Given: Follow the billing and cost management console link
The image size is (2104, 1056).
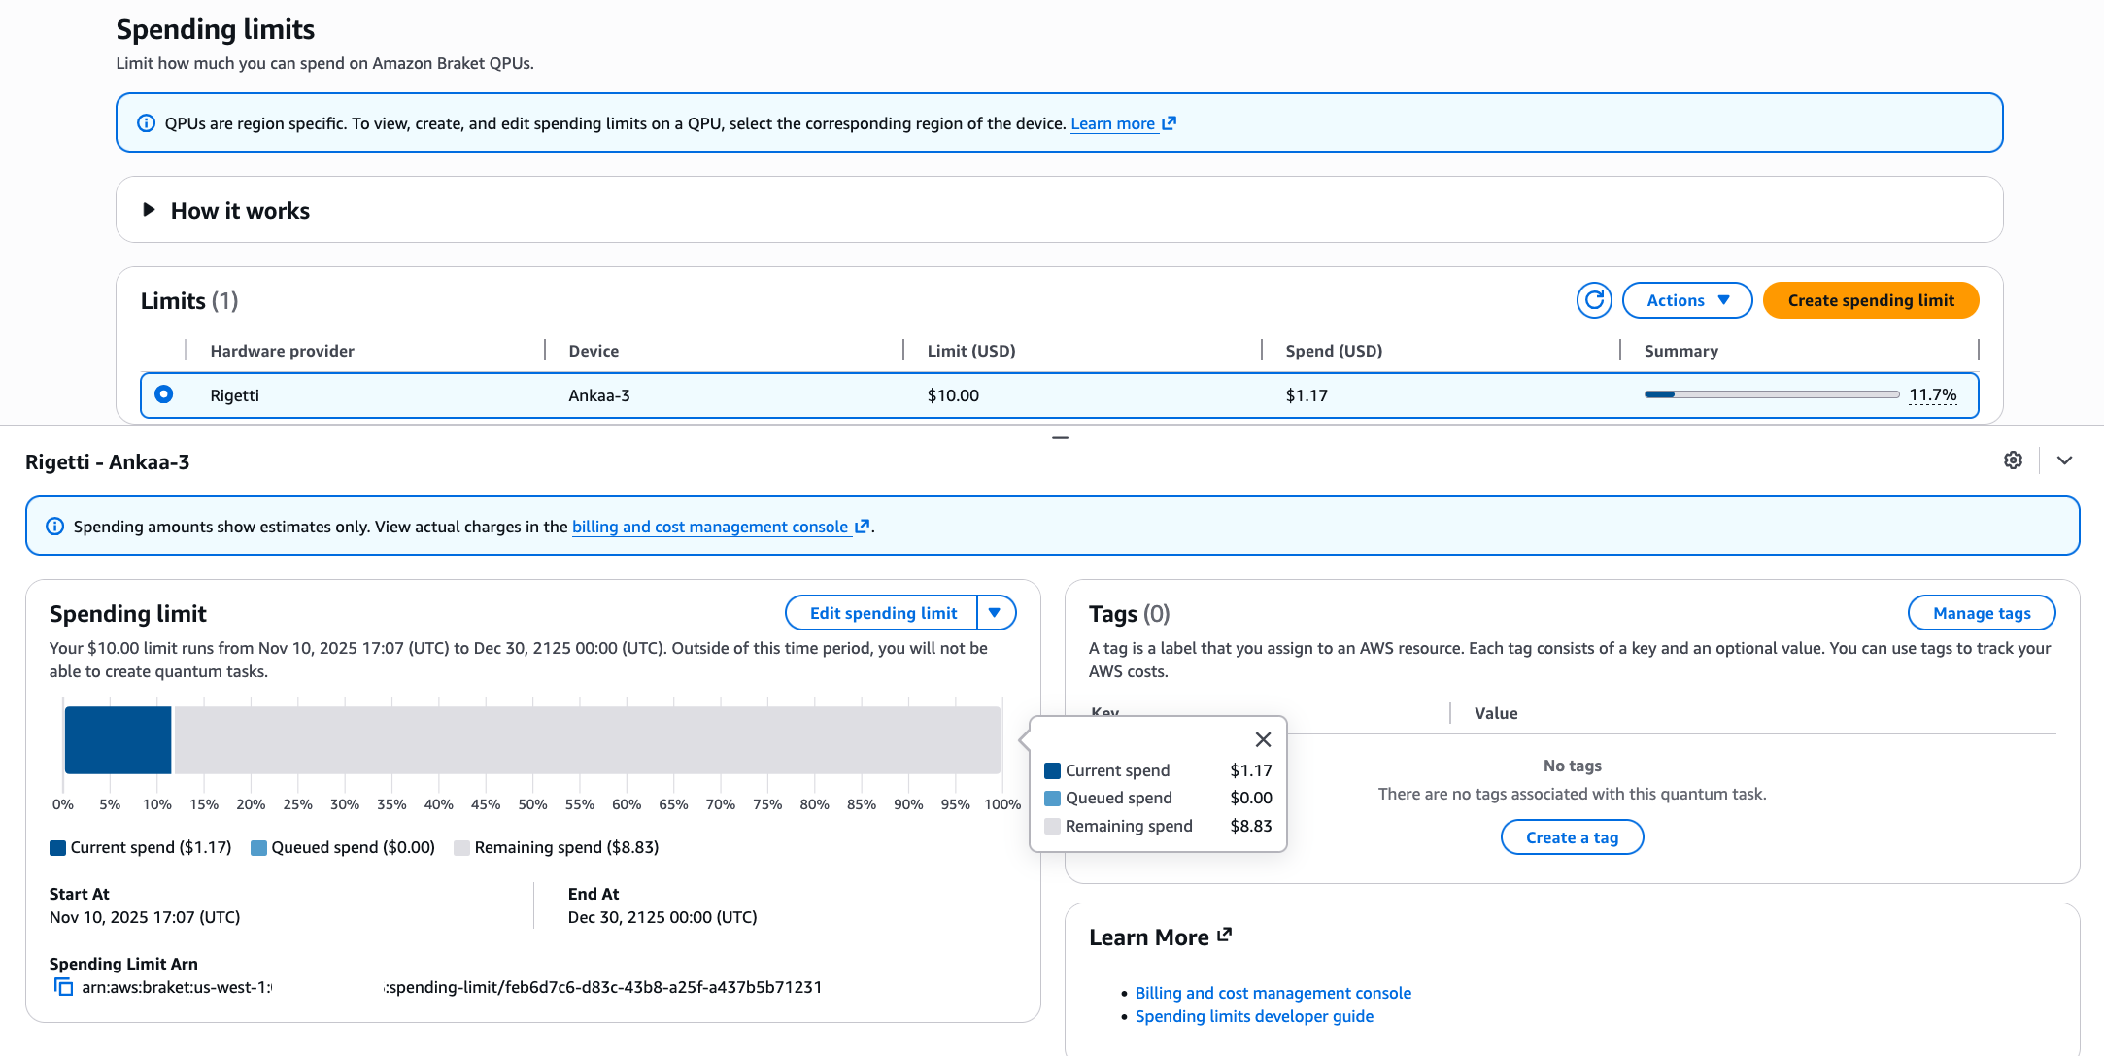Looking at the screenshot, I should (709, 527).
